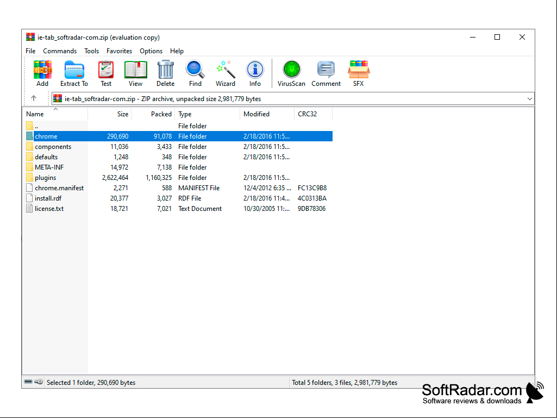This screenshot has height=418, width=557.
Task: Select the components folder name
Action: [x=53, y=146]
